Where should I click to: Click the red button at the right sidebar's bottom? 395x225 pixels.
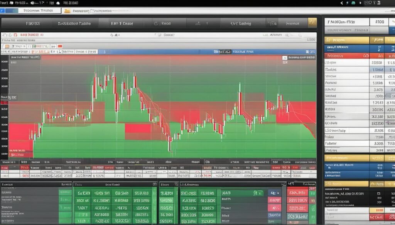point(376,217)
